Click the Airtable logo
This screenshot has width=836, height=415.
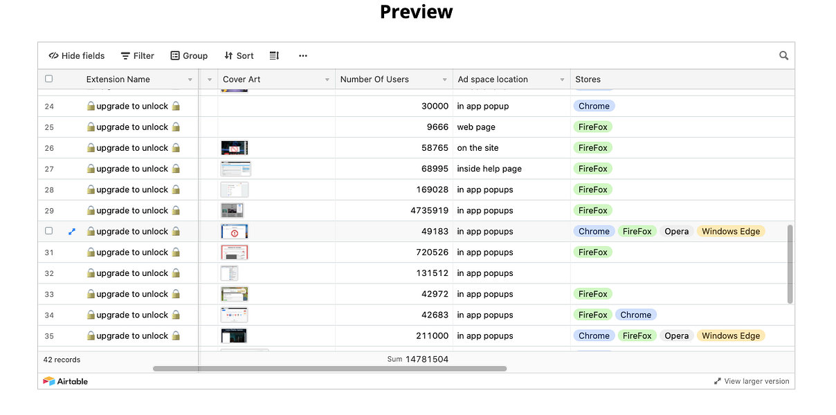(x=66, y=381)
